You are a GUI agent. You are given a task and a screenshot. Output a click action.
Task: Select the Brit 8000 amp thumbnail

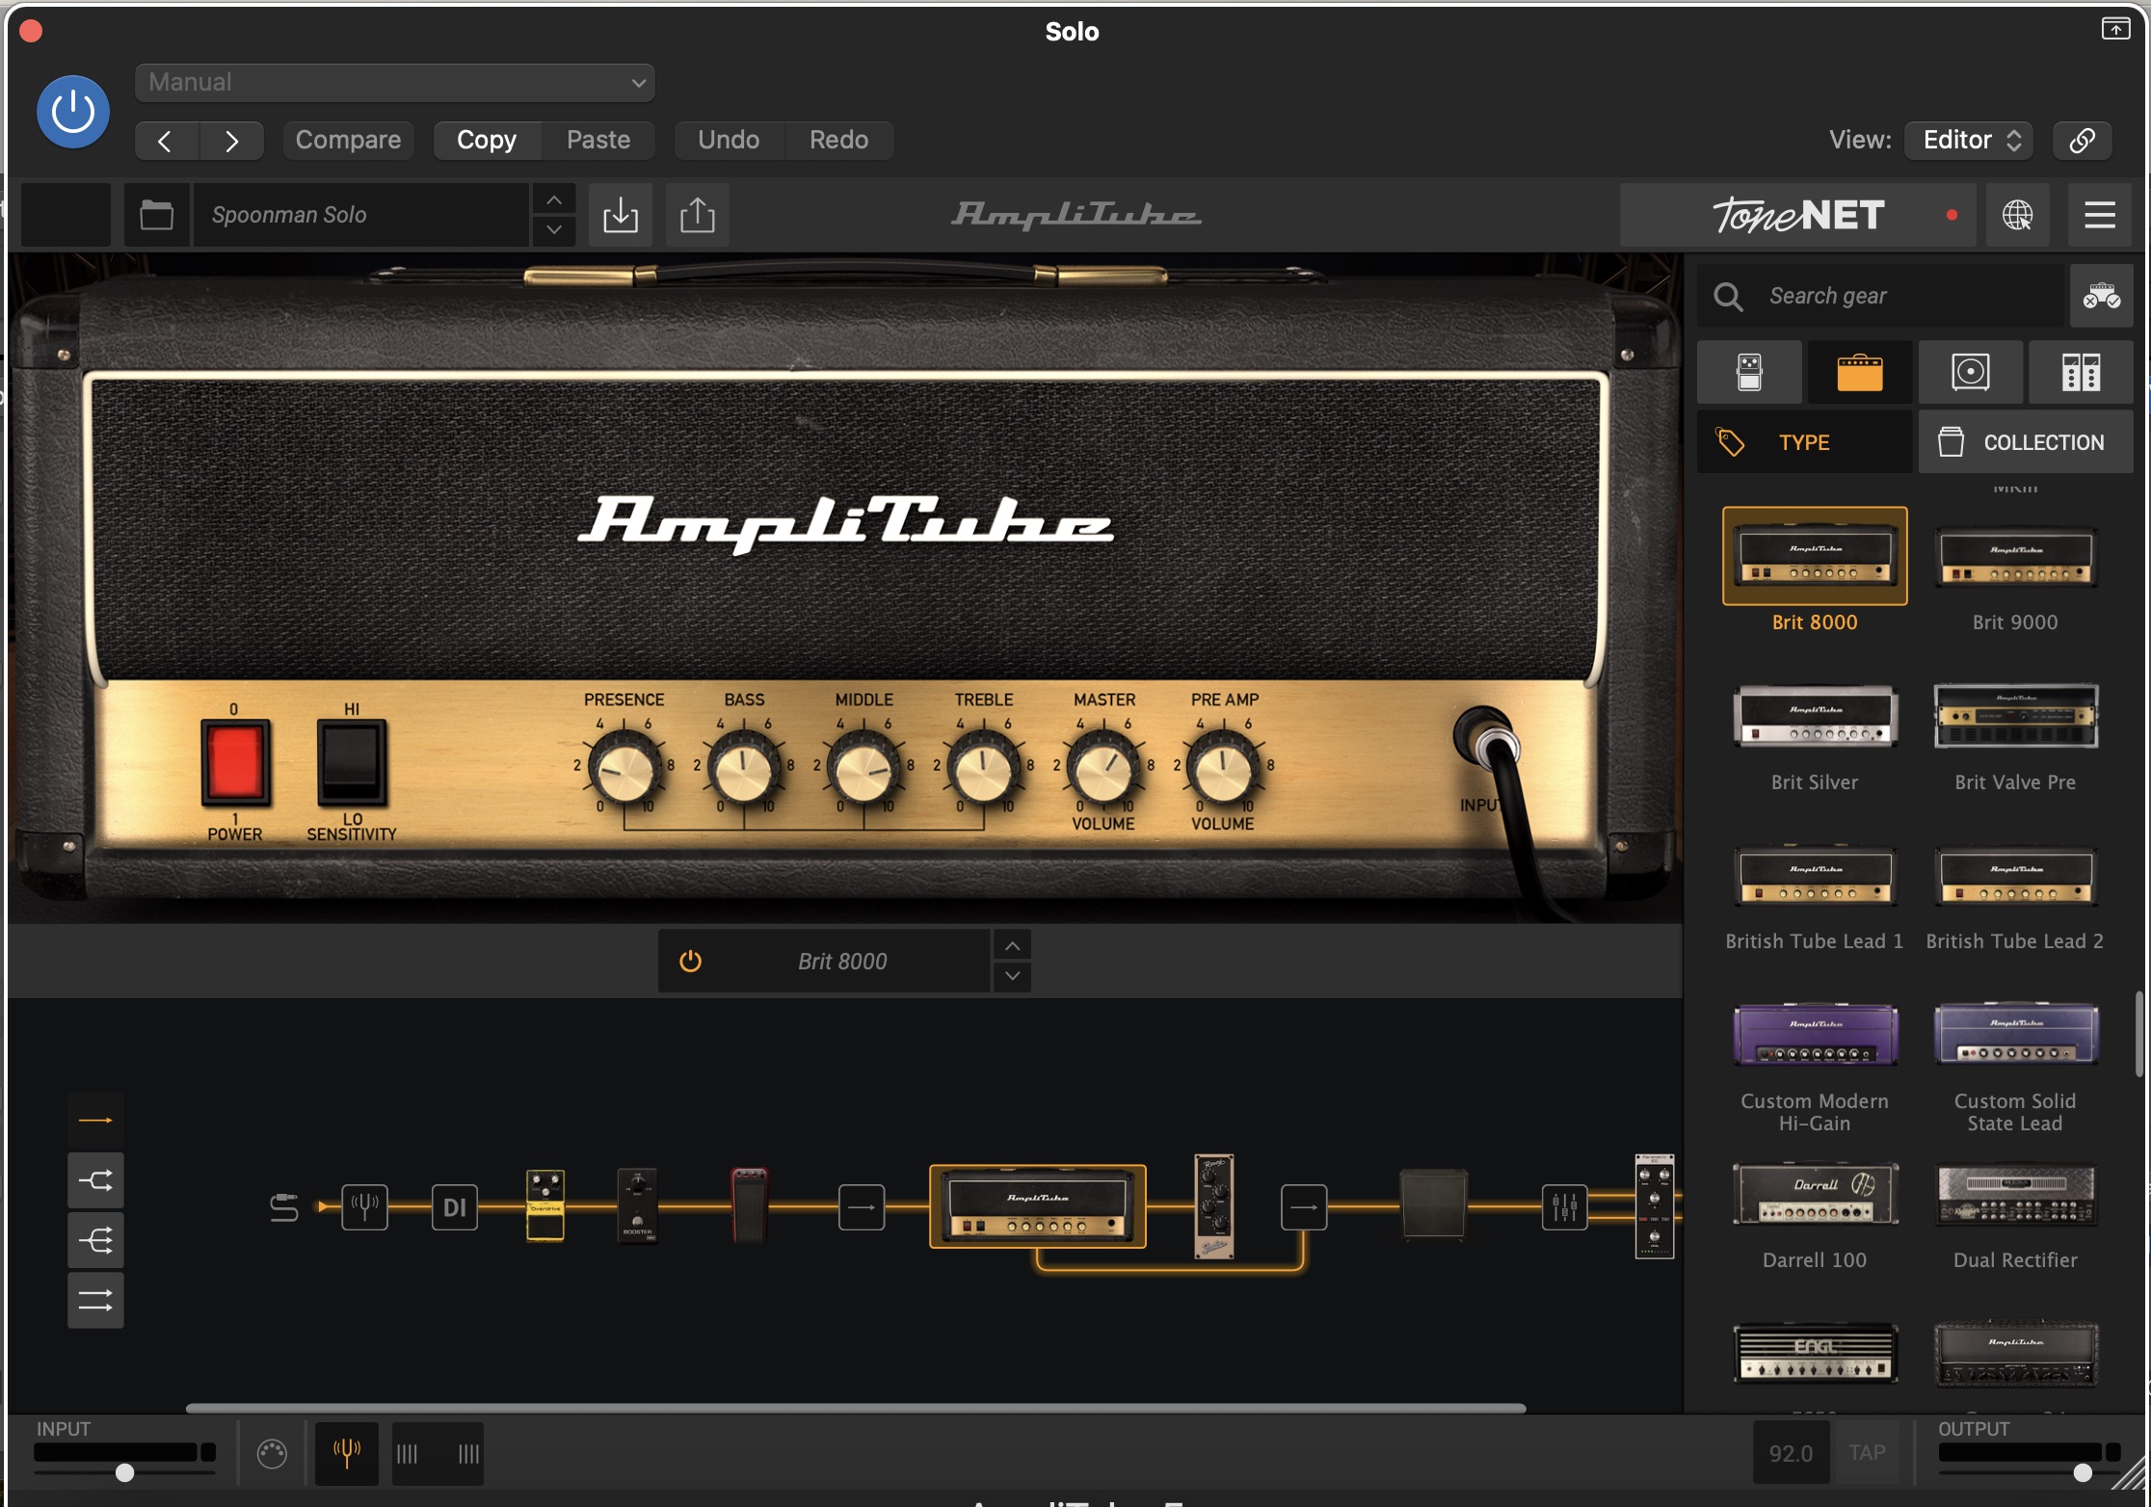point(1815,557)
